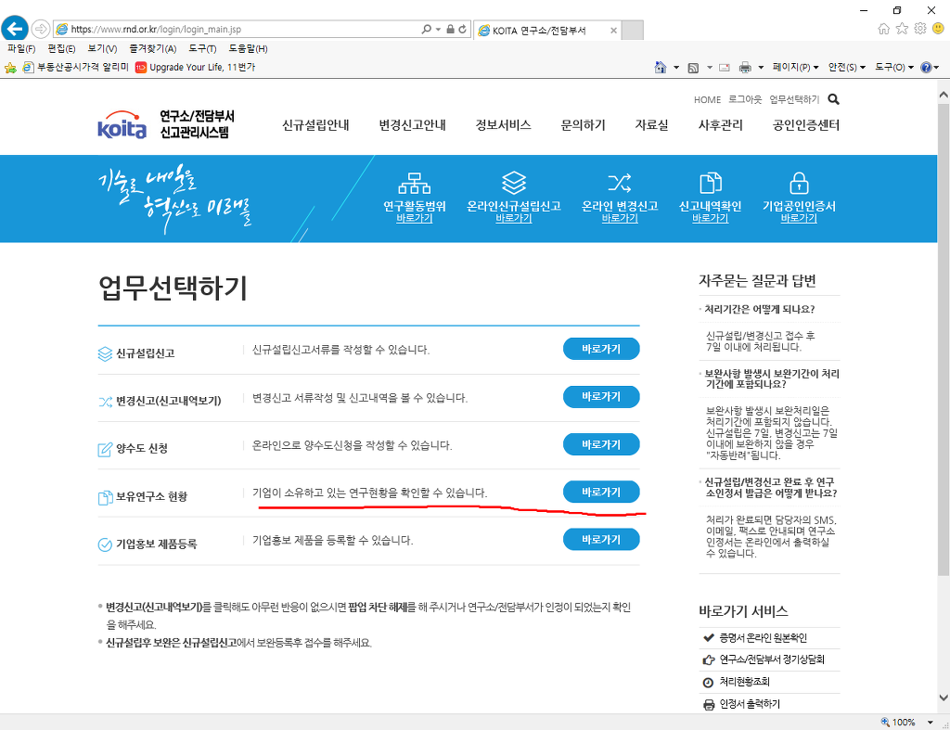Click the 연구활동범위 shortcut icon in banner

pos(415,183)
